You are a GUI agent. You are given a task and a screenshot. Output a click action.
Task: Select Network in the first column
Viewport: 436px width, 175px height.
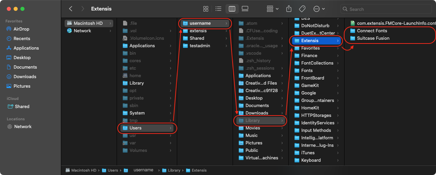(x=89, y=31)
